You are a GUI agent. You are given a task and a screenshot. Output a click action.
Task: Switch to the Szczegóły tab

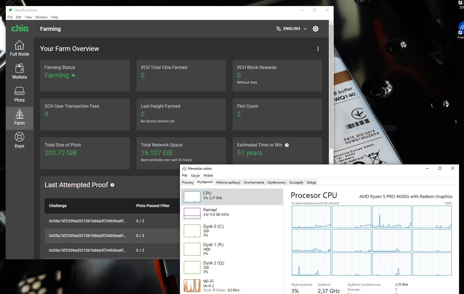click(x=296, y=182)
